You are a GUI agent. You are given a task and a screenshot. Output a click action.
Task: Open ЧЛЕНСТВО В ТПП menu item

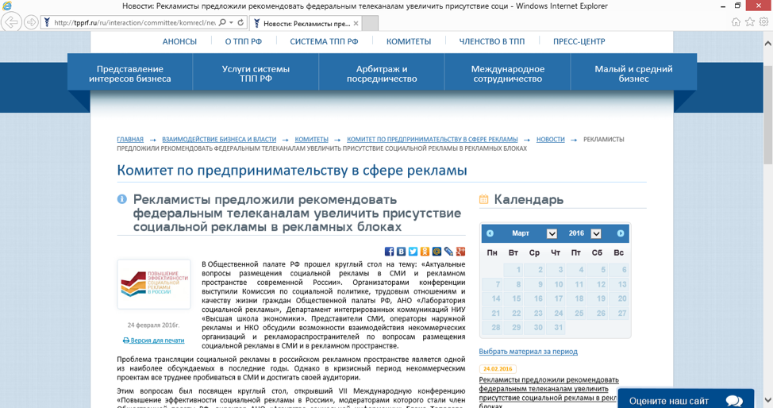pos(492,41)
